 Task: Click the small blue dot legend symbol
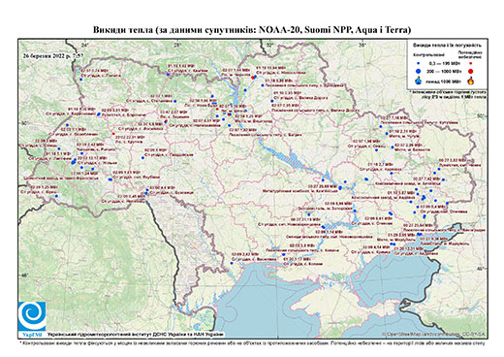coord(419,63)
